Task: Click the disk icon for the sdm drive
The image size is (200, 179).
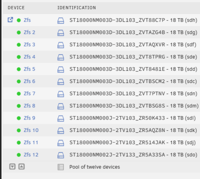Action: click(x=61, y=107)
